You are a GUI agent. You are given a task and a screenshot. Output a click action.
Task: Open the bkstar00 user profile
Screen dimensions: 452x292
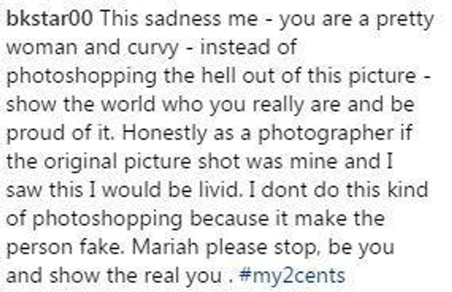pos(50,18)
